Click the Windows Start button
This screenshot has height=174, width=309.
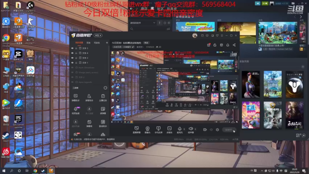4,171
